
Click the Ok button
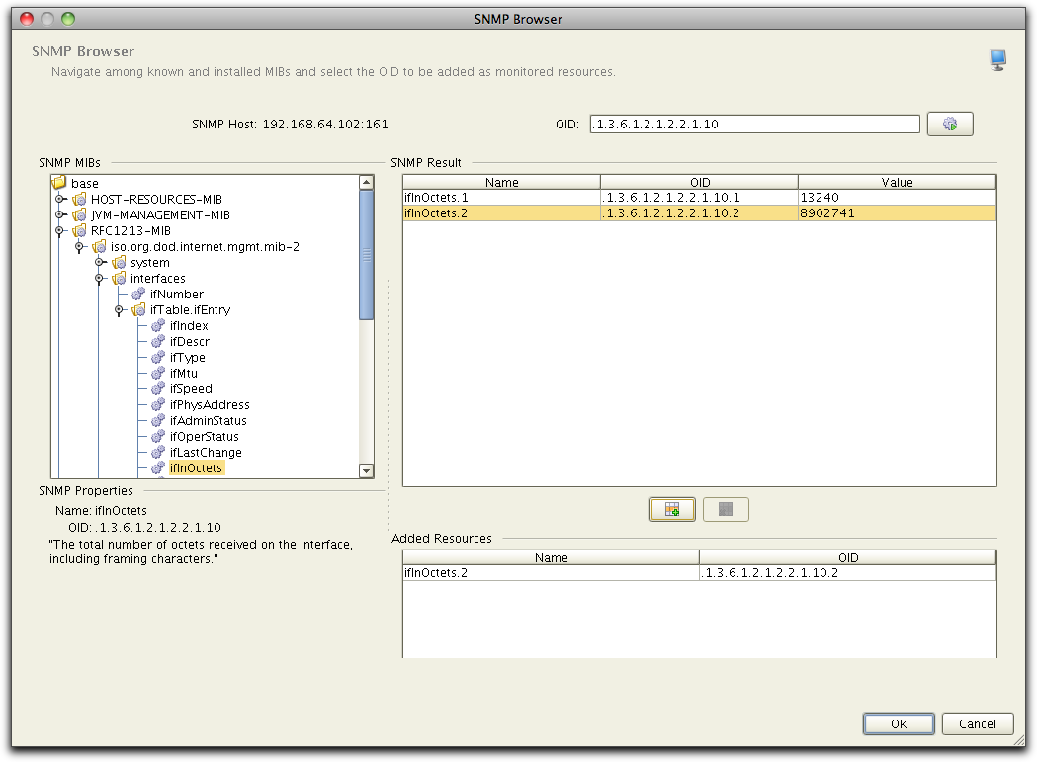[x=899, y=723]
